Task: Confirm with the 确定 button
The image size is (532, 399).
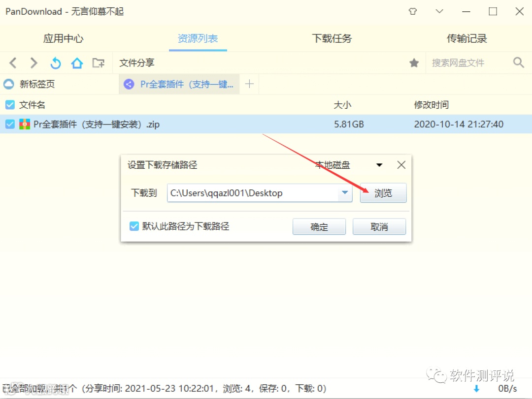Action: (x=319, y=226)
